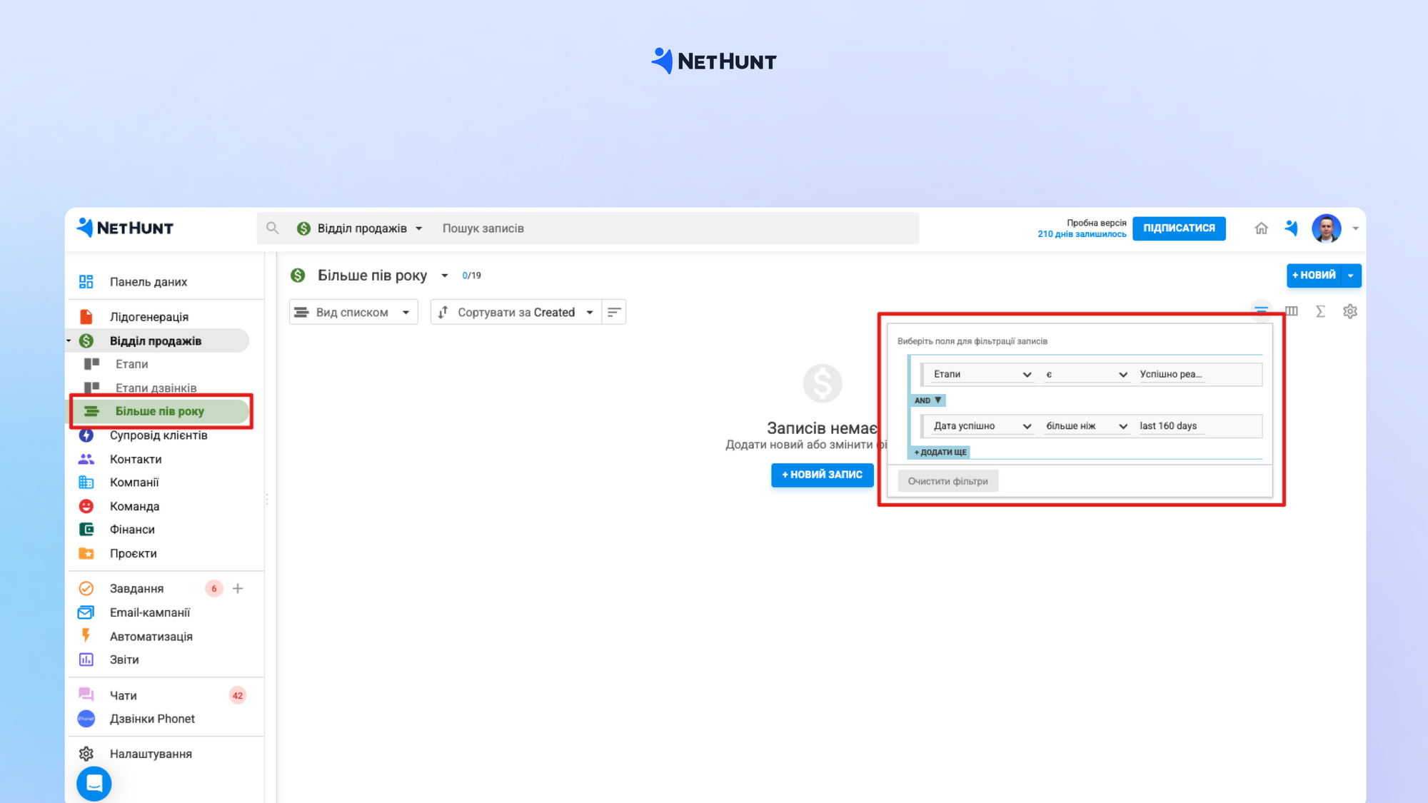The width and height of the screenshot is (1428, 803).
Task: Click the NetHunt bird icon in header
Action: [x=1291, y=228]
